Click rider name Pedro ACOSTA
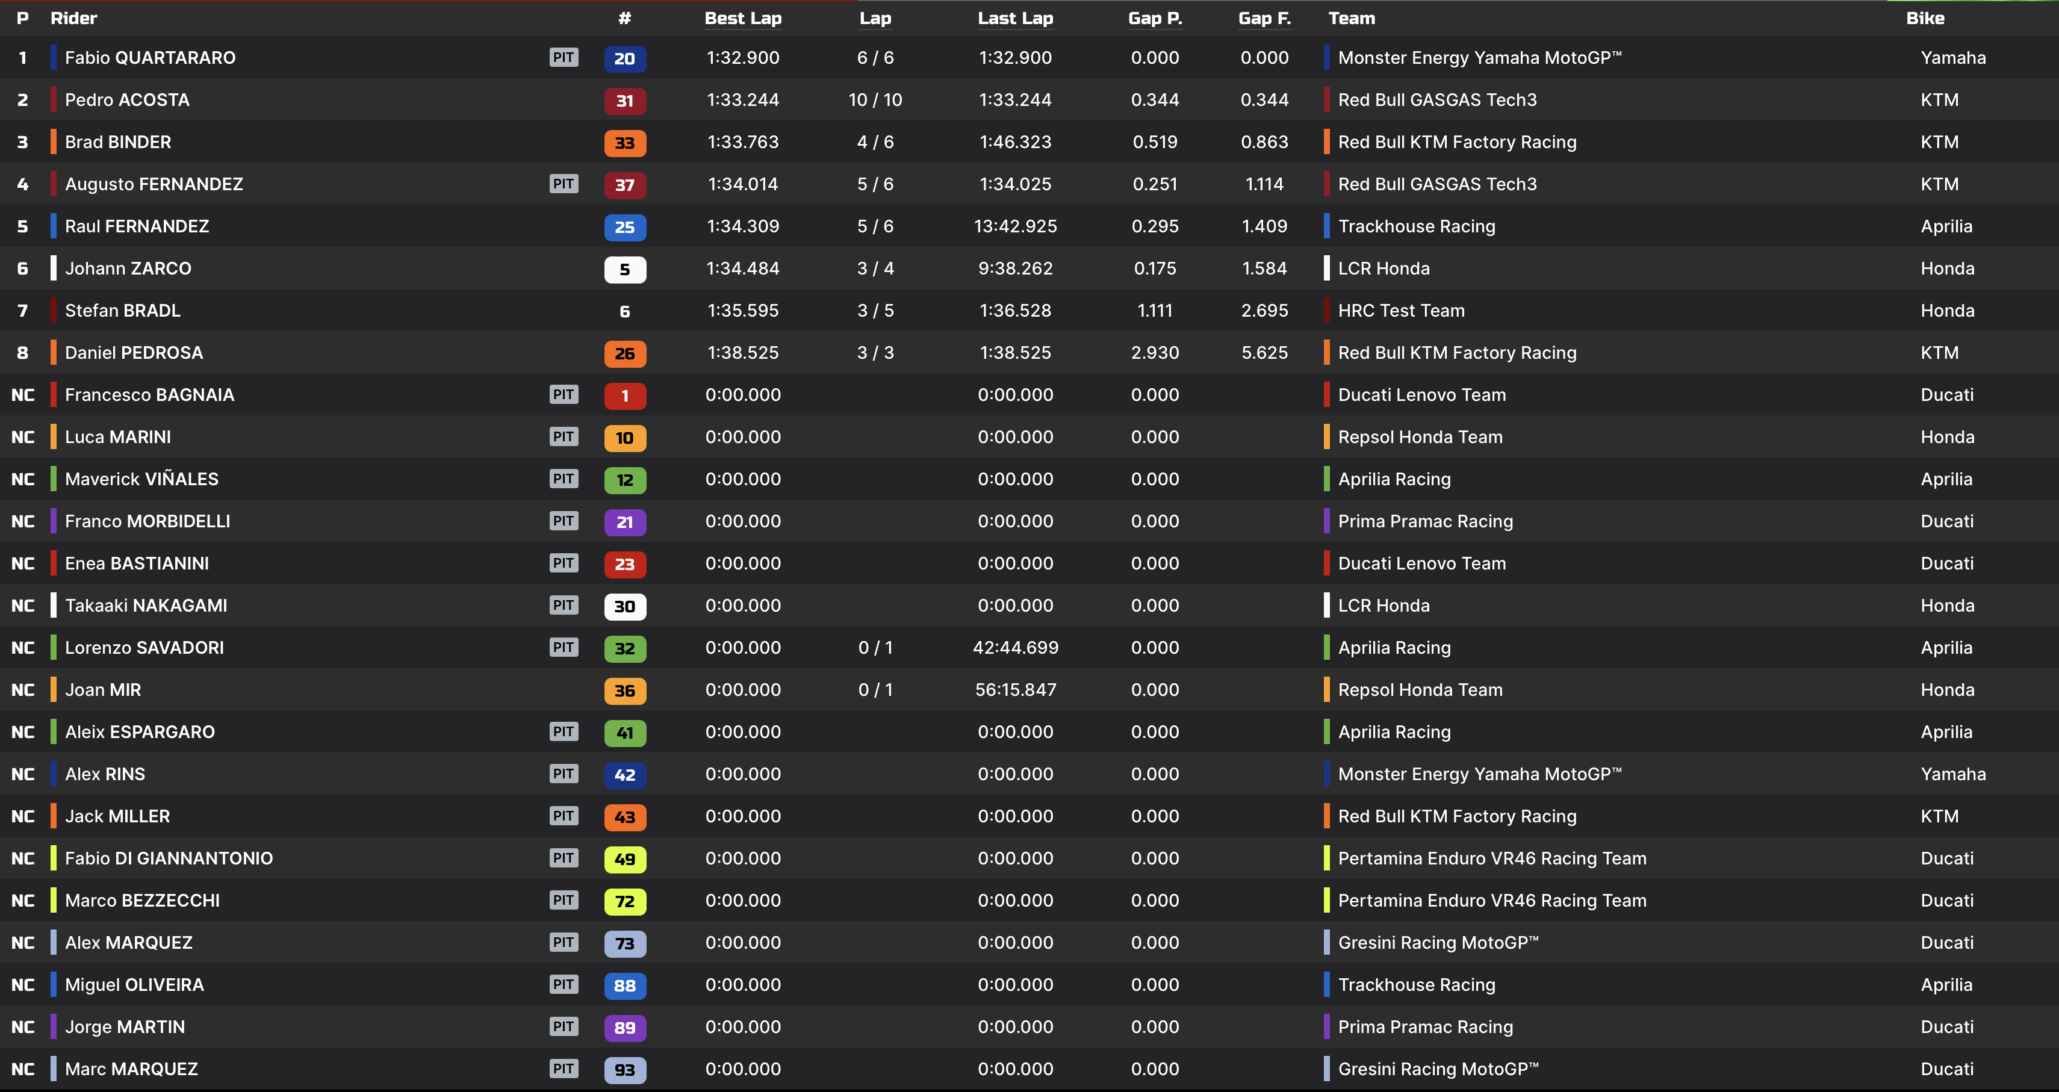Image resolution: width=2059 pixels, height=1092 pixels. click(127, 100)
